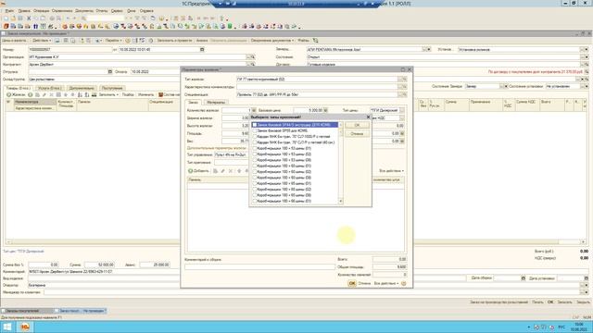This screenshot has width=593, height=333.
Task: Check Короб+крышки 180 + 53 шины (01)
Action: pos(255,148)
